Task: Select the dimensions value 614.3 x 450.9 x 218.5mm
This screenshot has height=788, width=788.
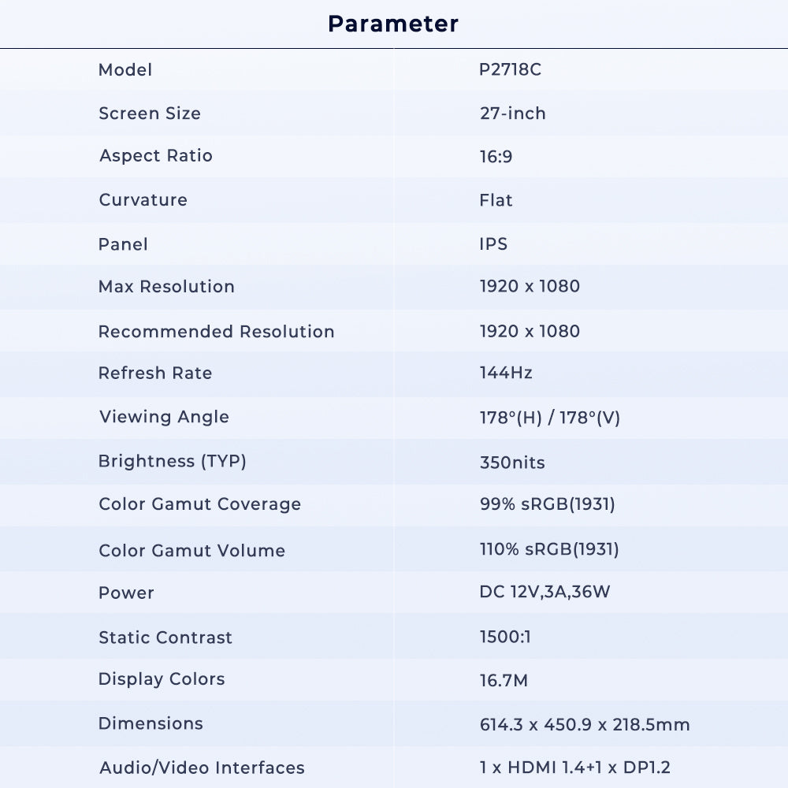Action: tap(584, 725)
